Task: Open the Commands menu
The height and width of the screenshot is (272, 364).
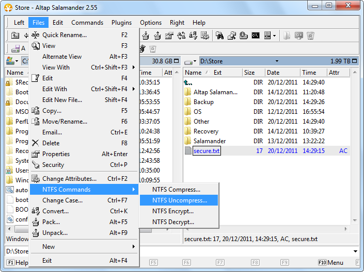Action: pyautogui.click(x=87, y=23)
